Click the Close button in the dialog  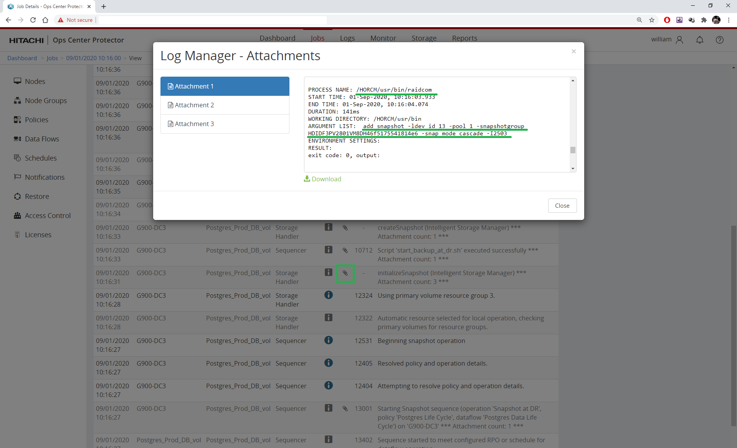point(562,206)
